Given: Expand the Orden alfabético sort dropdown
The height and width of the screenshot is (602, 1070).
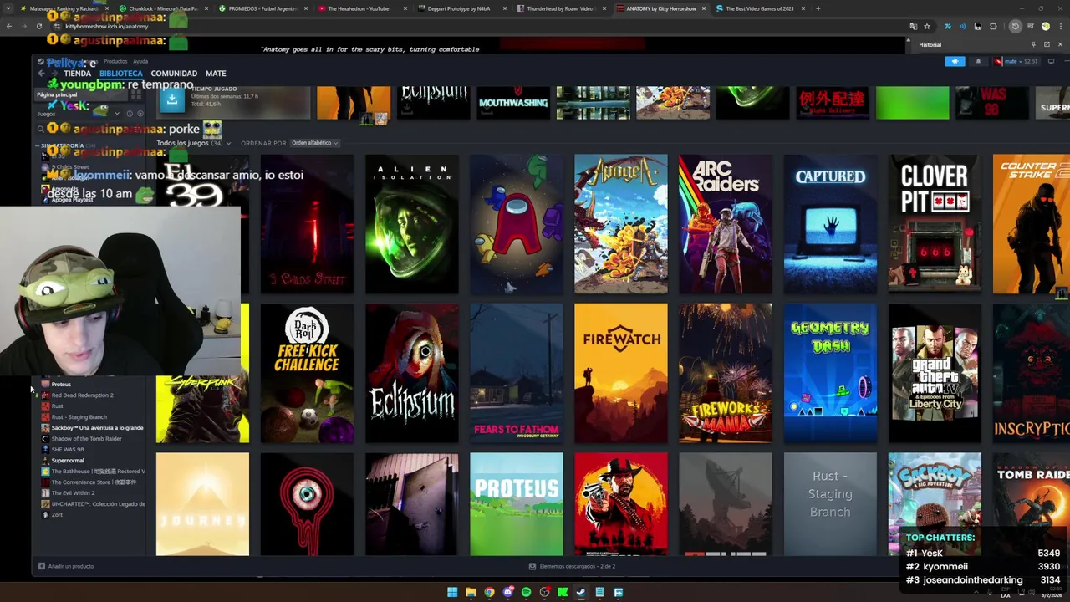Looking at the screenshot, I should [314, 143].
